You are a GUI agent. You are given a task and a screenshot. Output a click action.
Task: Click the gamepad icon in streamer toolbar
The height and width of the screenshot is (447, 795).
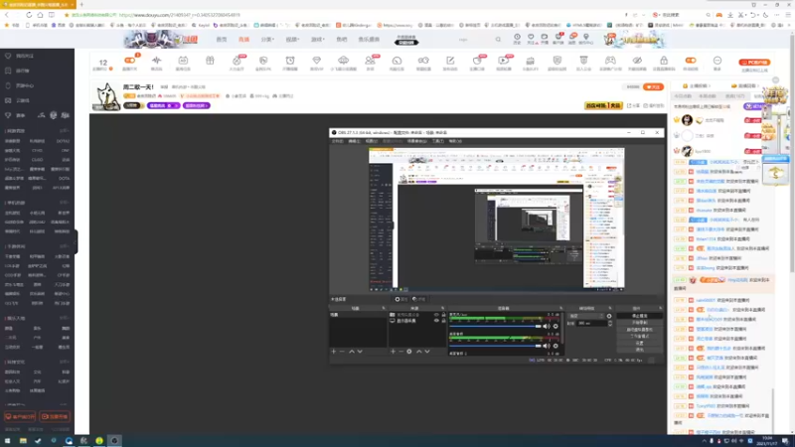(x=610, y=63)
